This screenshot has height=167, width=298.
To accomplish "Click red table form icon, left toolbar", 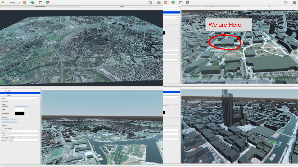I will coord(40,3).
